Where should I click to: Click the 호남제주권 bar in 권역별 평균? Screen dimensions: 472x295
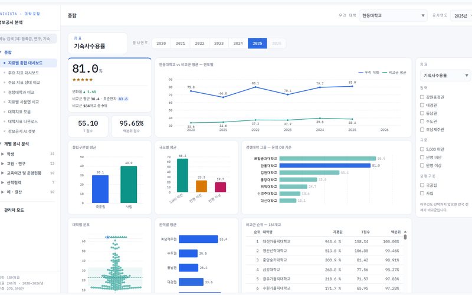(x=198, y=239)
